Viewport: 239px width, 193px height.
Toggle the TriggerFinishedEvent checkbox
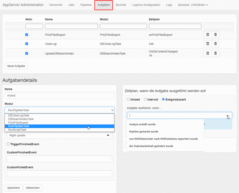pos(8,144)
